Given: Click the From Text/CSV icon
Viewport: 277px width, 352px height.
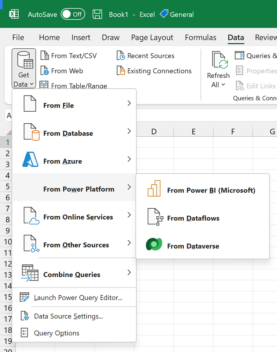Looking at the screenshot, I should point(45,55).
